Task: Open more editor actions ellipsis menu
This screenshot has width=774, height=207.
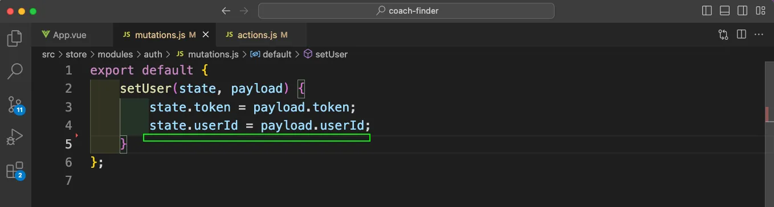Action: click(759, 35)
